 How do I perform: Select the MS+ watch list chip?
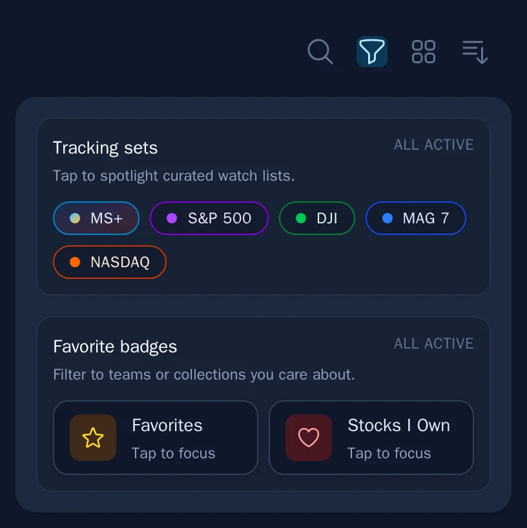coord(96,218)
